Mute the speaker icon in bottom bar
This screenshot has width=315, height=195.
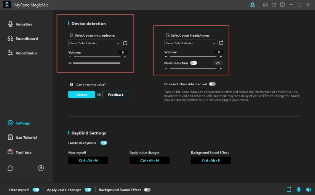pos(309,190)
